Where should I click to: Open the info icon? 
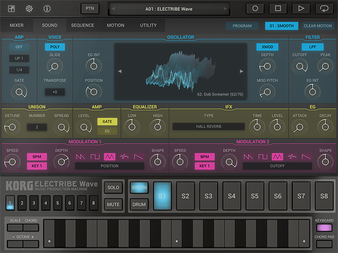click(47, 9)
